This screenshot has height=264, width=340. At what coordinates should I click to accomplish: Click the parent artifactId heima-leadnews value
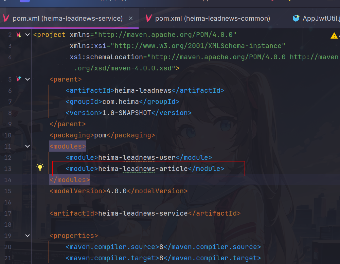pyautogui.click(x=143, y=90)
